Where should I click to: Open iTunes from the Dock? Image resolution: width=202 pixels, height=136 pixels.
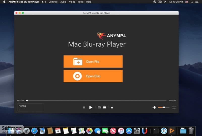pyautogui.click(x=121, y=131)
